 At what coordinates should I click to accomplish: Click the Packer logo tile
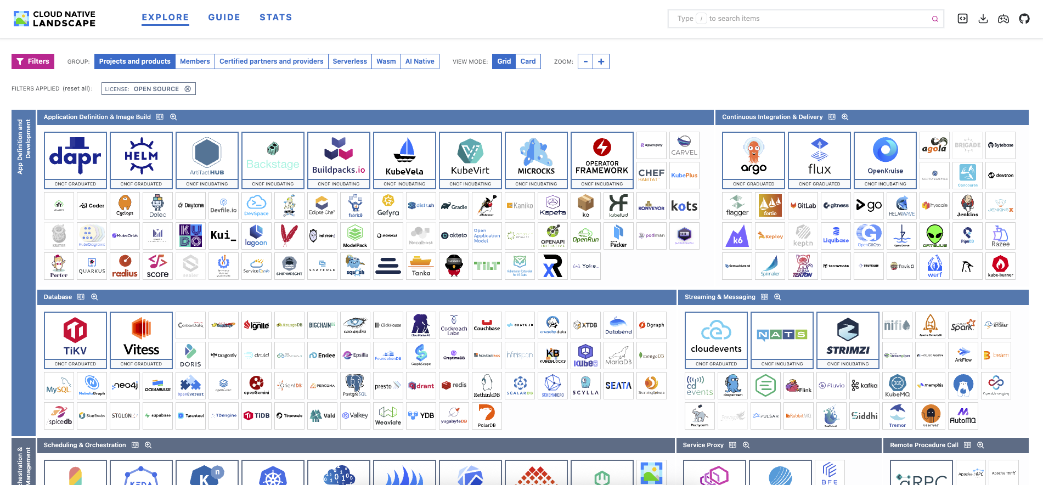pos(618,236)
